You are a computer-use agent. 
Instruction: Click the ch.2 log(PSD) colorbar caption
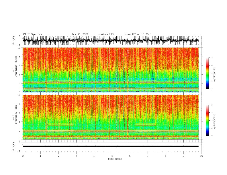click(214, 122)
